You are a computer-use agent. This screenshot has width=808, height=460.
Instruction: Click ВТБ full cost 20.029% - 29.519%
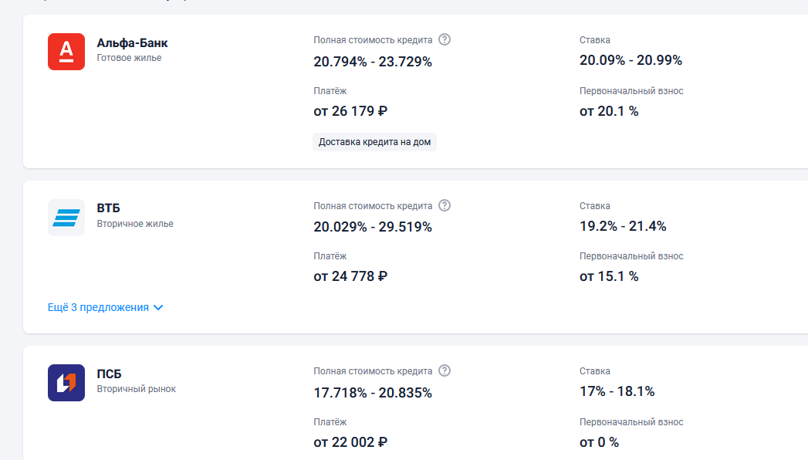pyautogui.click(x=373, y=227)
